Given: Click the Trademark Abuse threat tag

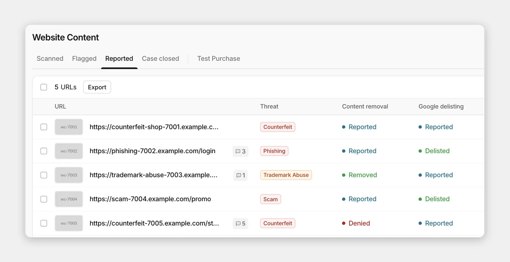Looking at the screenshot, I should (286, 175).
